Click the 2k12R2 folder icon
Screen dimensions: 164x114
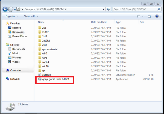[x=40, y=41]
